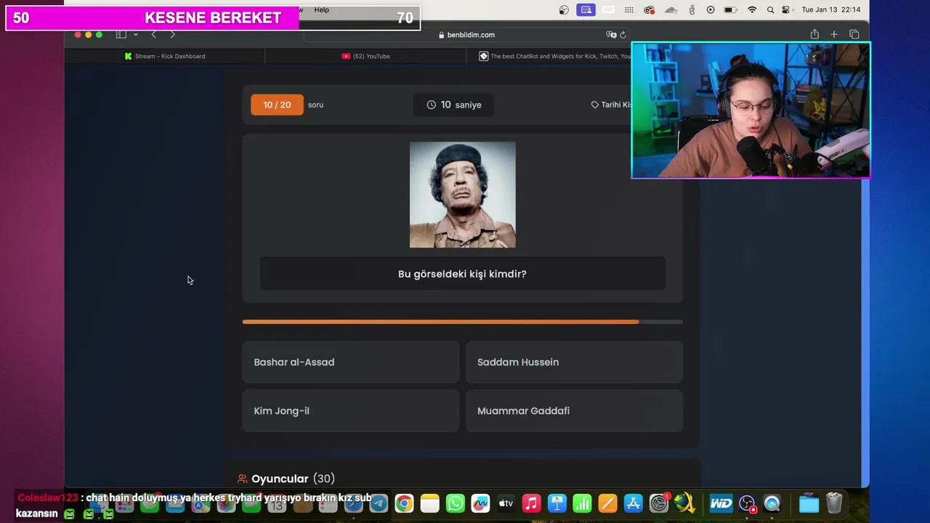Open a new Safari tab

click(834, 34)
